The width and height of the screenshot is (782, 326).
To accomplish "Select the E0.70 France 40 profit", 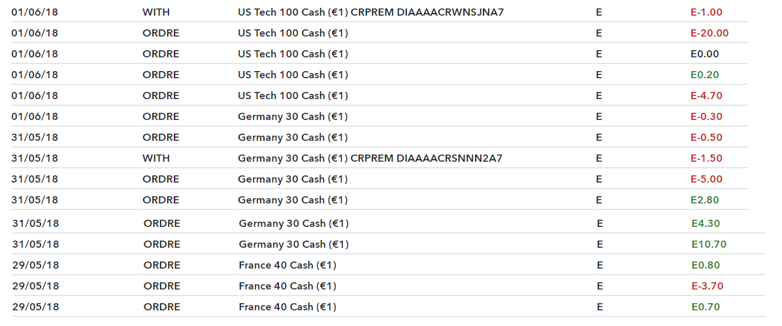I will click(706, 307).
